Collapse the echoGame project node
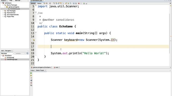The height and width of the screenshot is (96, 172). click(x=1, y=3)
